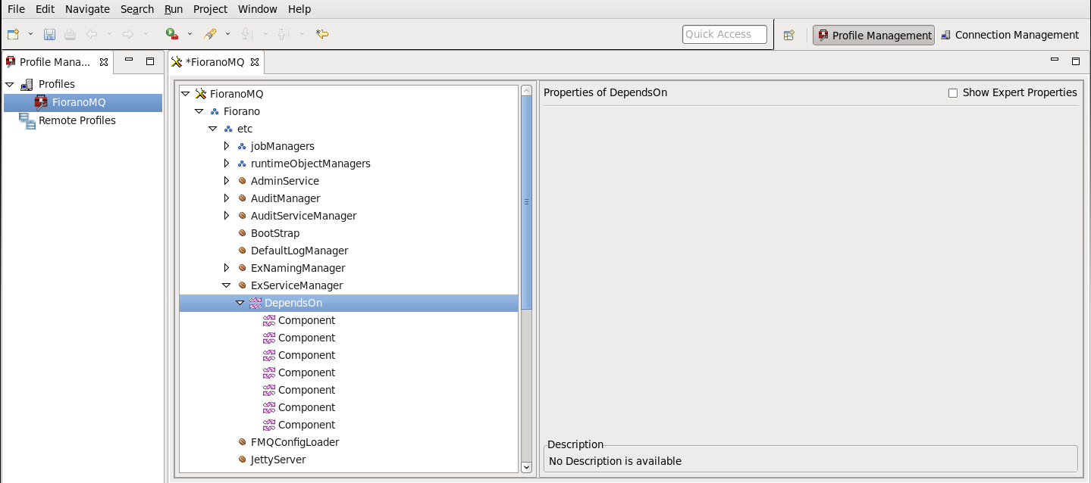The width and height of the screenshot is (1091, 483).
Task: Open the Window menu
Action: tap(258, 9)
